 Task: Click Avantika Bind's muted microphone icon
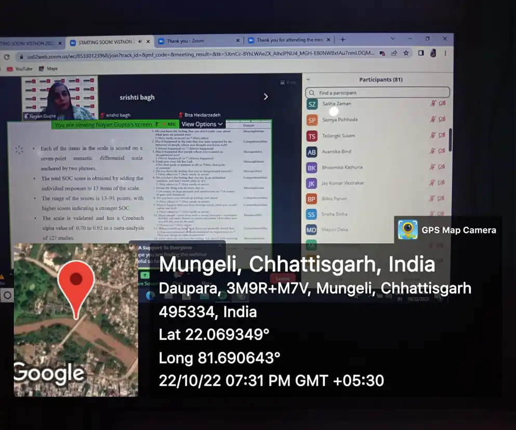click(432, 151)
